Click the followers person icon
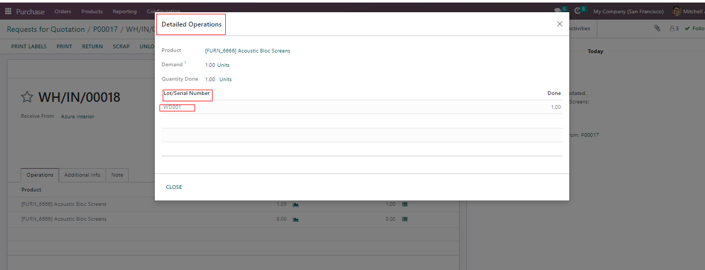The height and width of the screenshot is (270, 705). click(673, 29)
